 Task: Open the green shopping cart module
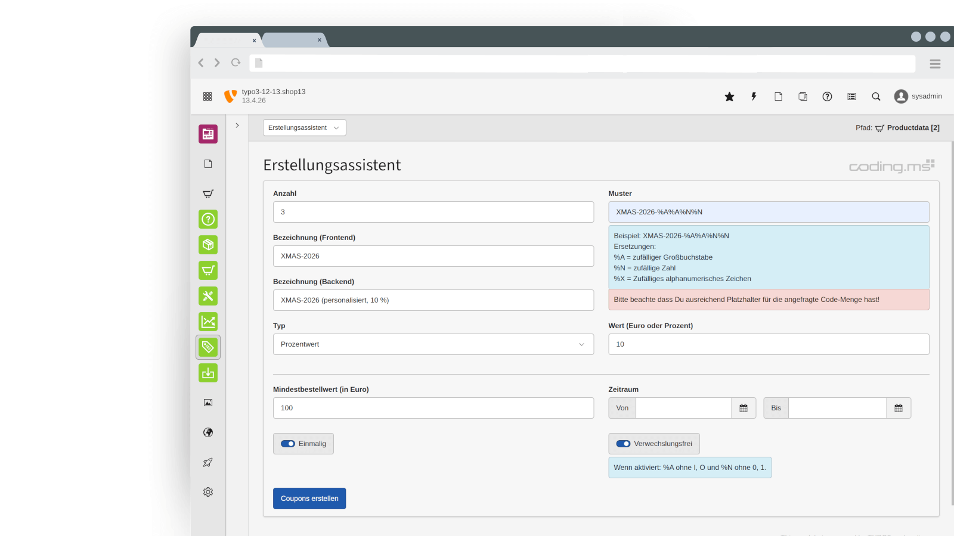click(x=208, y=270)
